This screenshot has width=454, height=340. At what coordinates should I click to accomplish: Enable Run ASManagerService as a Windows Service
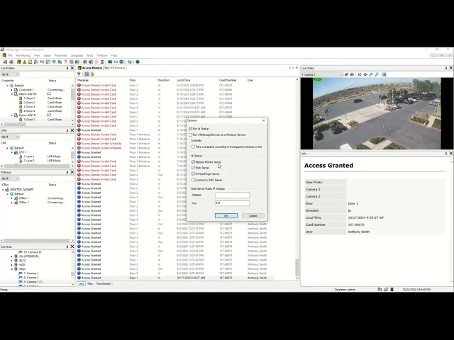coord(191,135)
